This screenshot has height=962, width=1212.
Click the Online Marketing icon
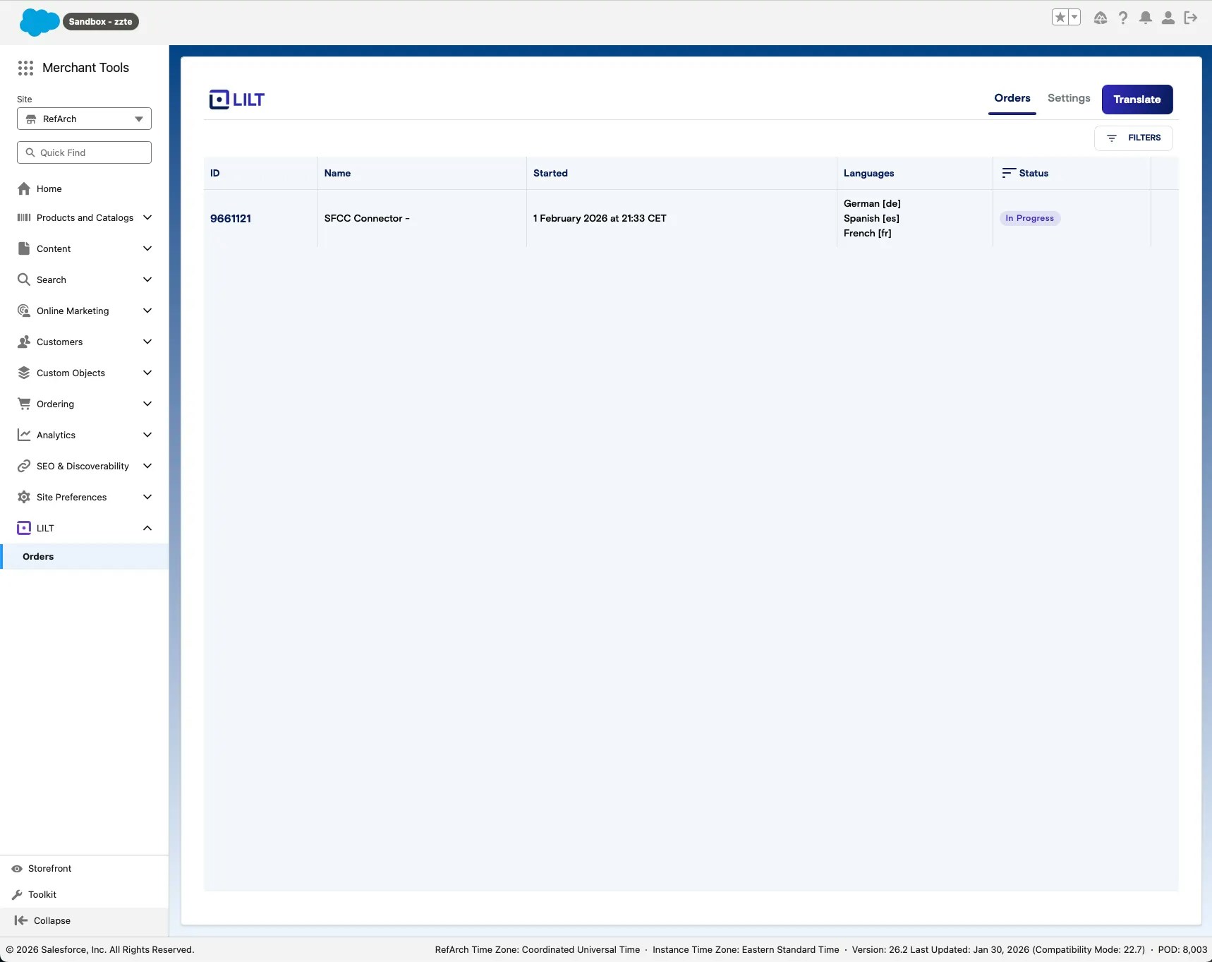[x=24, y=311]
